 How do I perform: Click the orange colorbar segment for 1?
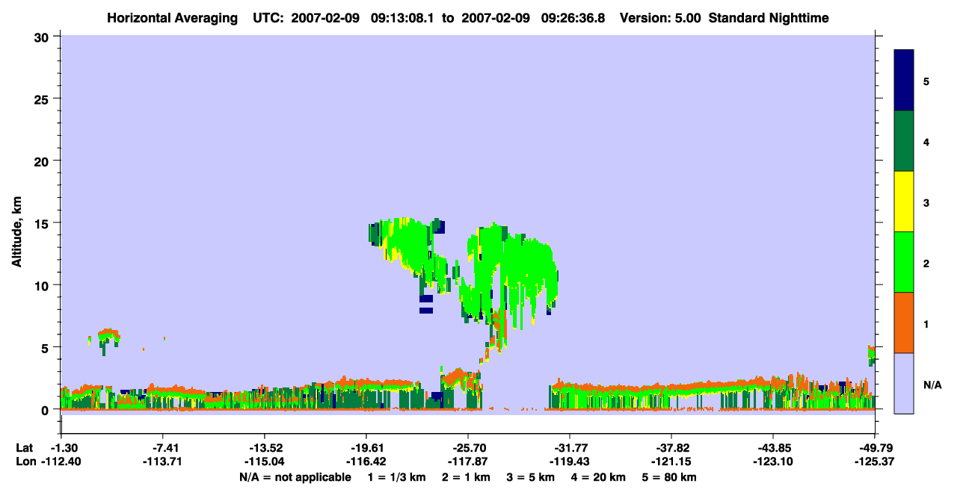click(904, 323)
